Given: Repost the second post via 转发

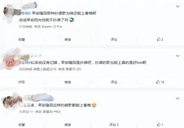Looking at the screenshot, I should pos(68,82).
